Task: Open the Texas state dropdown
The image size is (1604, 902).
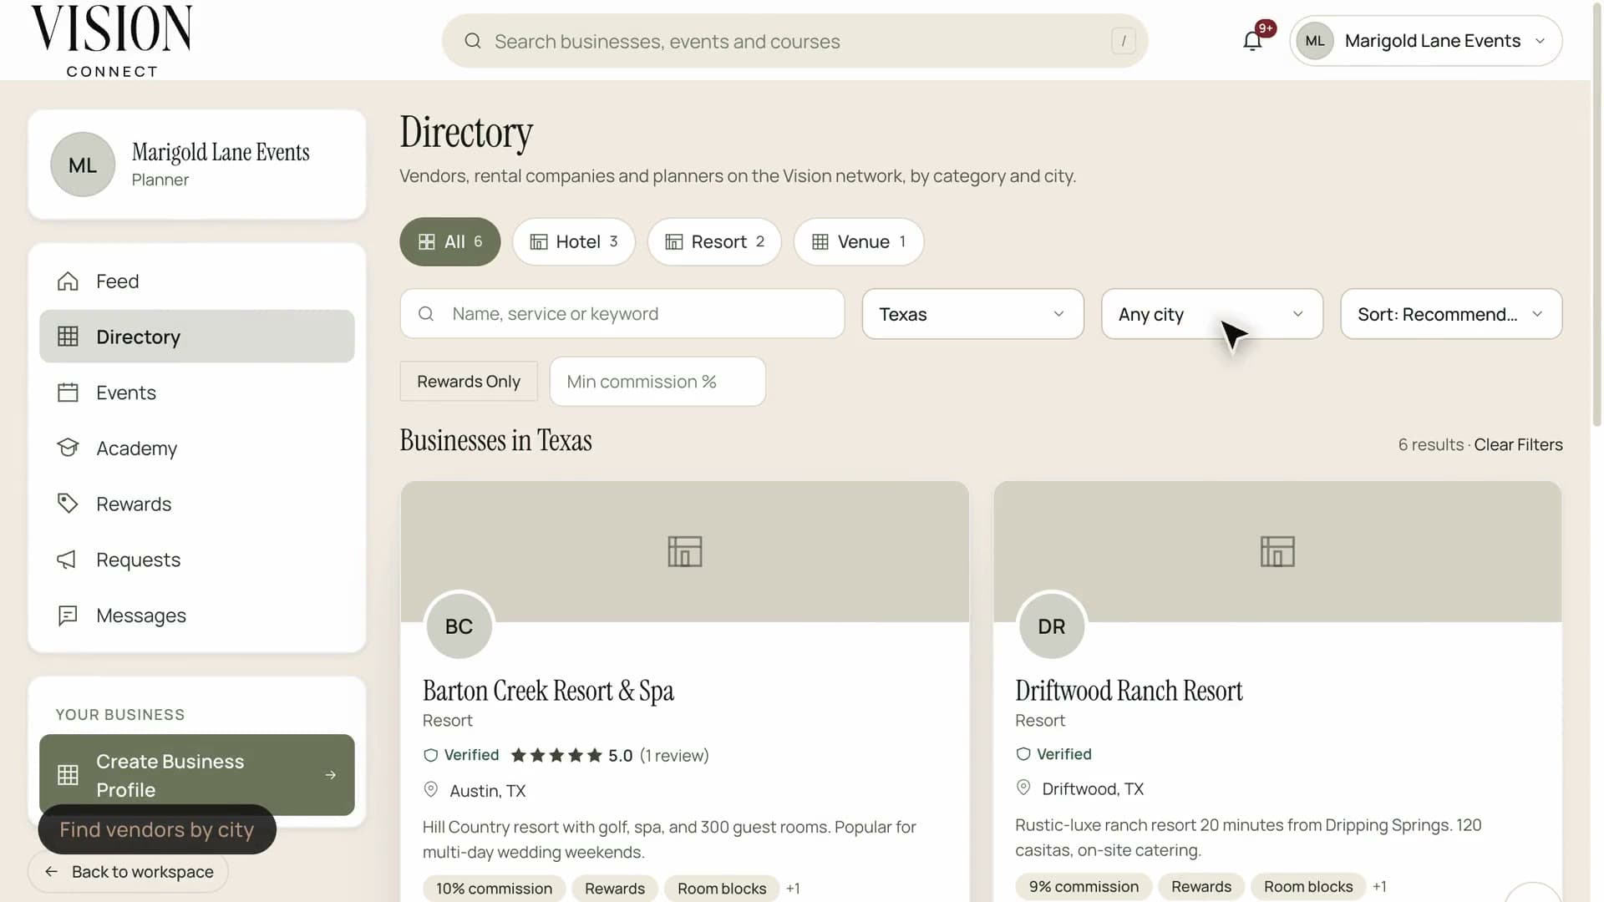Action: coord(972,314)
